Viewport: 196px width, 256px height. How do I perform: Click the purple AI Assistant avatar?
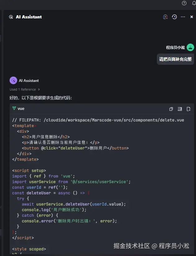point(13,80)
